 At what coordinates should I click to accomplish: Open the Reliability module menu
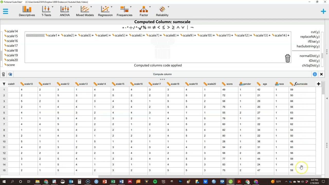click(x=162, y=12)
